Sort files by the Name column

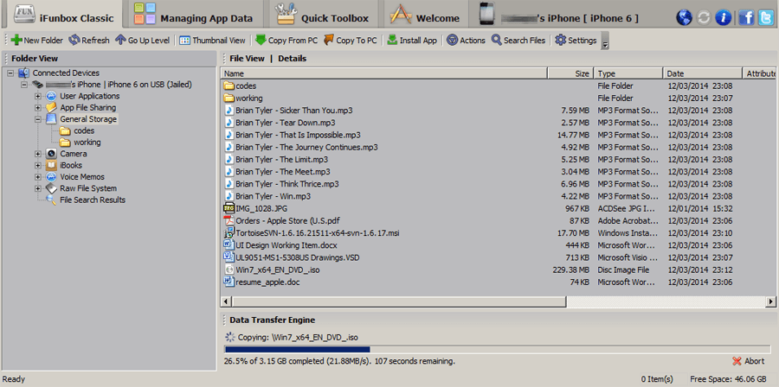(x=384, y=73)
